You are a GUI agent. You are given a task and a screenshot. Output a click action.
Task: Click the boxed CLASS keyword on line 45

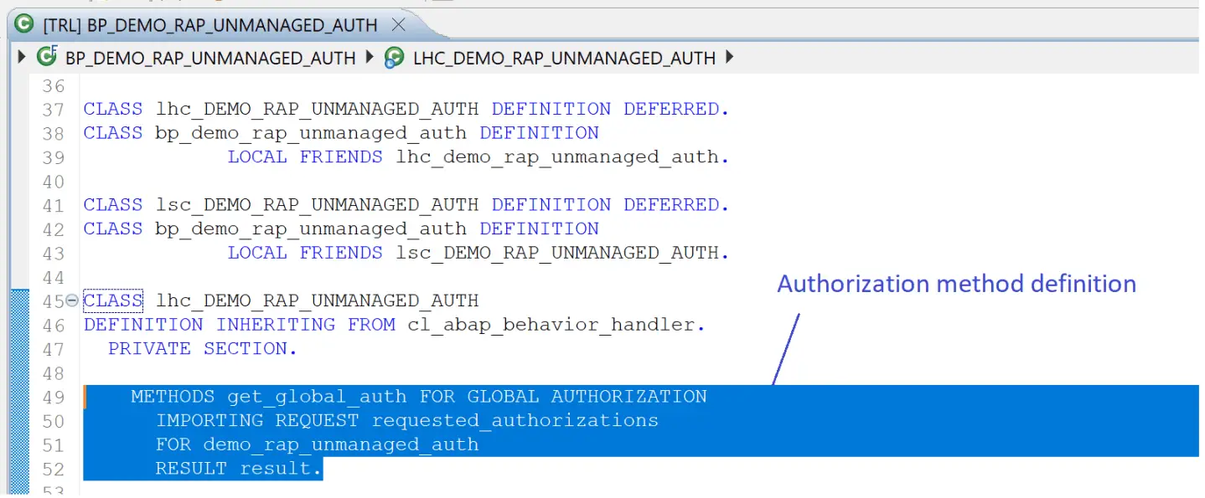113,300
